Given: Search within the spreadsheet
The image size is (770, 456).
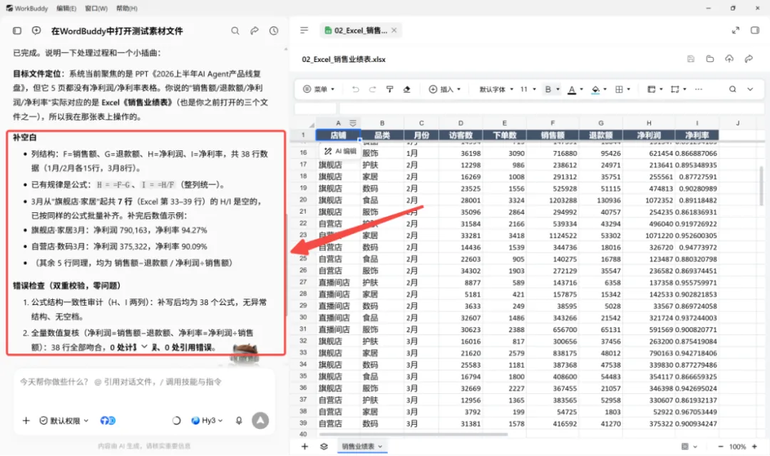Looking at the screenshot, I should [732, 89].
